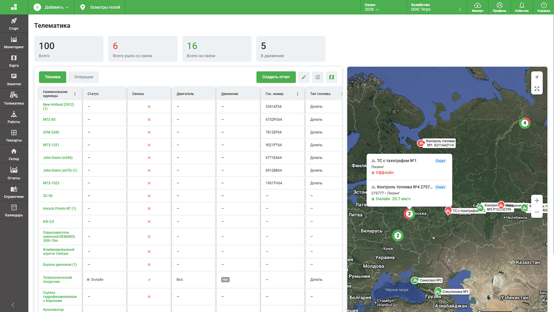Open the Старт section in sidebar
Viewport: 554px width, 312px height.
pos(14,24)
